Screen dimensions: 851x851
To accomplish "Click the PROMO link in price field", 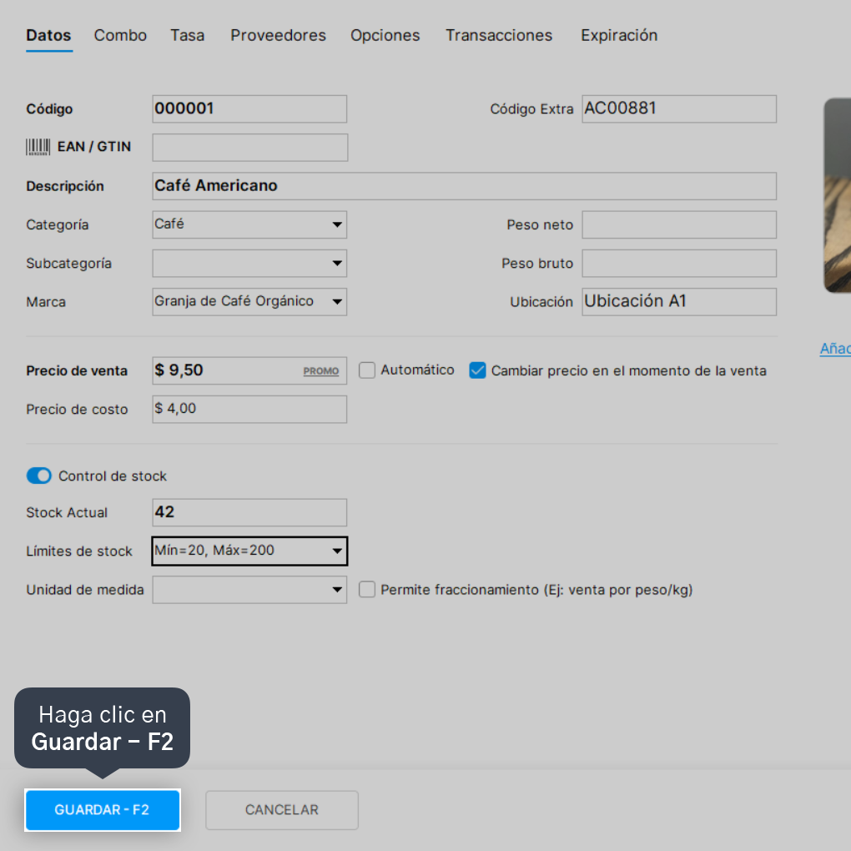I will 320,371.
